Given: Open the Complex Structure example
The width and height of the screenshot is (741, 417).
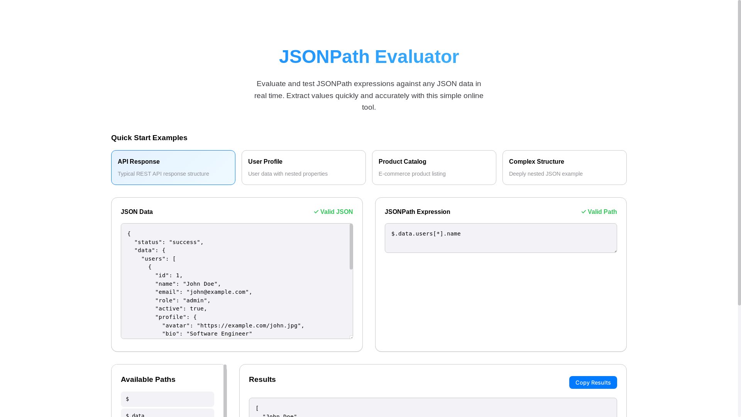Looking at the screenshot, I should pos(564,168).
